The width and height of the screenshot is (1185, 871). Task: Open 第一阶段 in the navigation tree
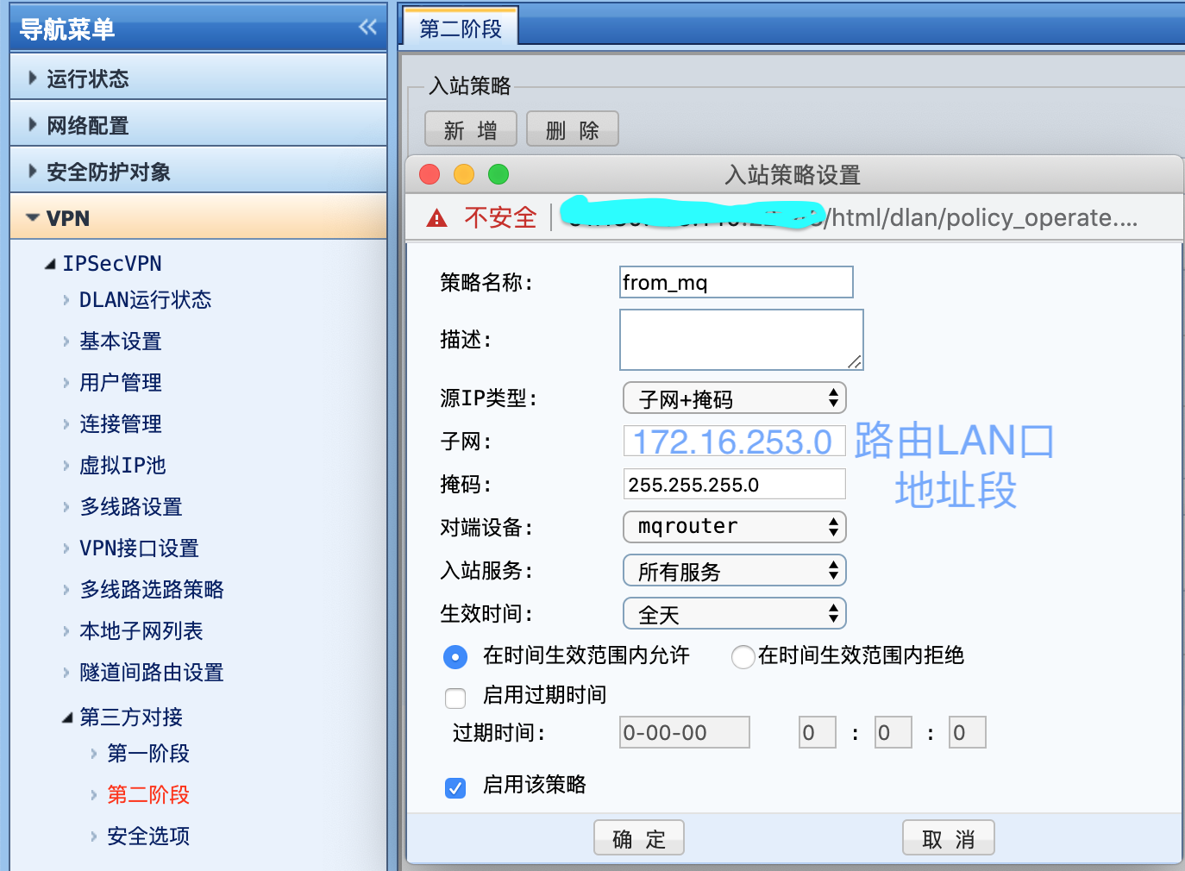(x=148, y=754)
